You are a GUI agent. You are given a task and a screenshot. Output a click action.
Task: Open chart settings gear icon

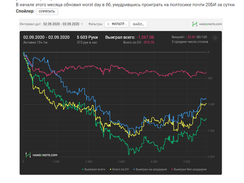tap(215, 38)
